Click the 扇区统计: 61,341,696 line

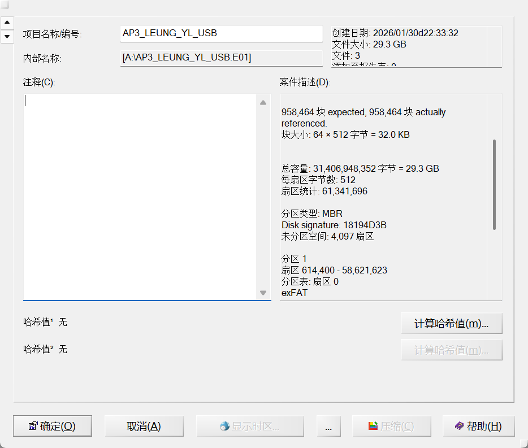tap(324, 191)
